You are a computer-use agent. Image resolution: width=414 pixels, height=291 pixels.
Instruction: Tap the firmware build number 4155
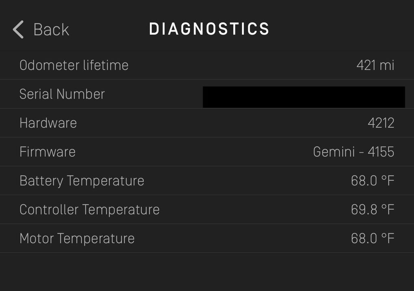coord(381,152)
